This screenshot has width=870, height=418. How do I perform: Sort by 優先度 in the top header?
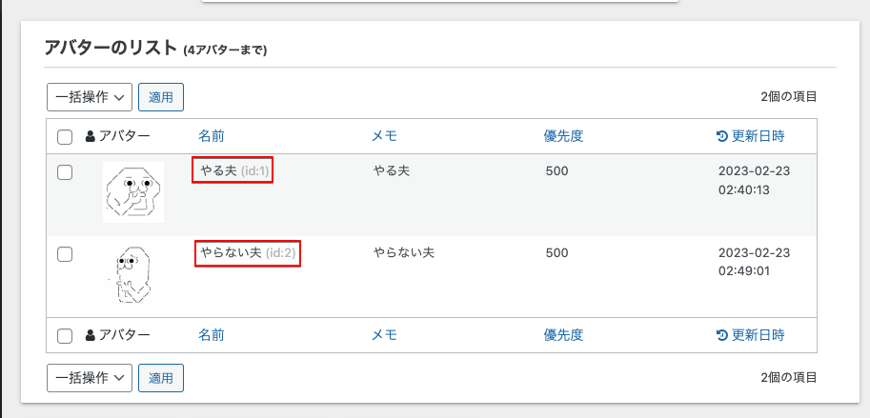click(x=564, y=136)
